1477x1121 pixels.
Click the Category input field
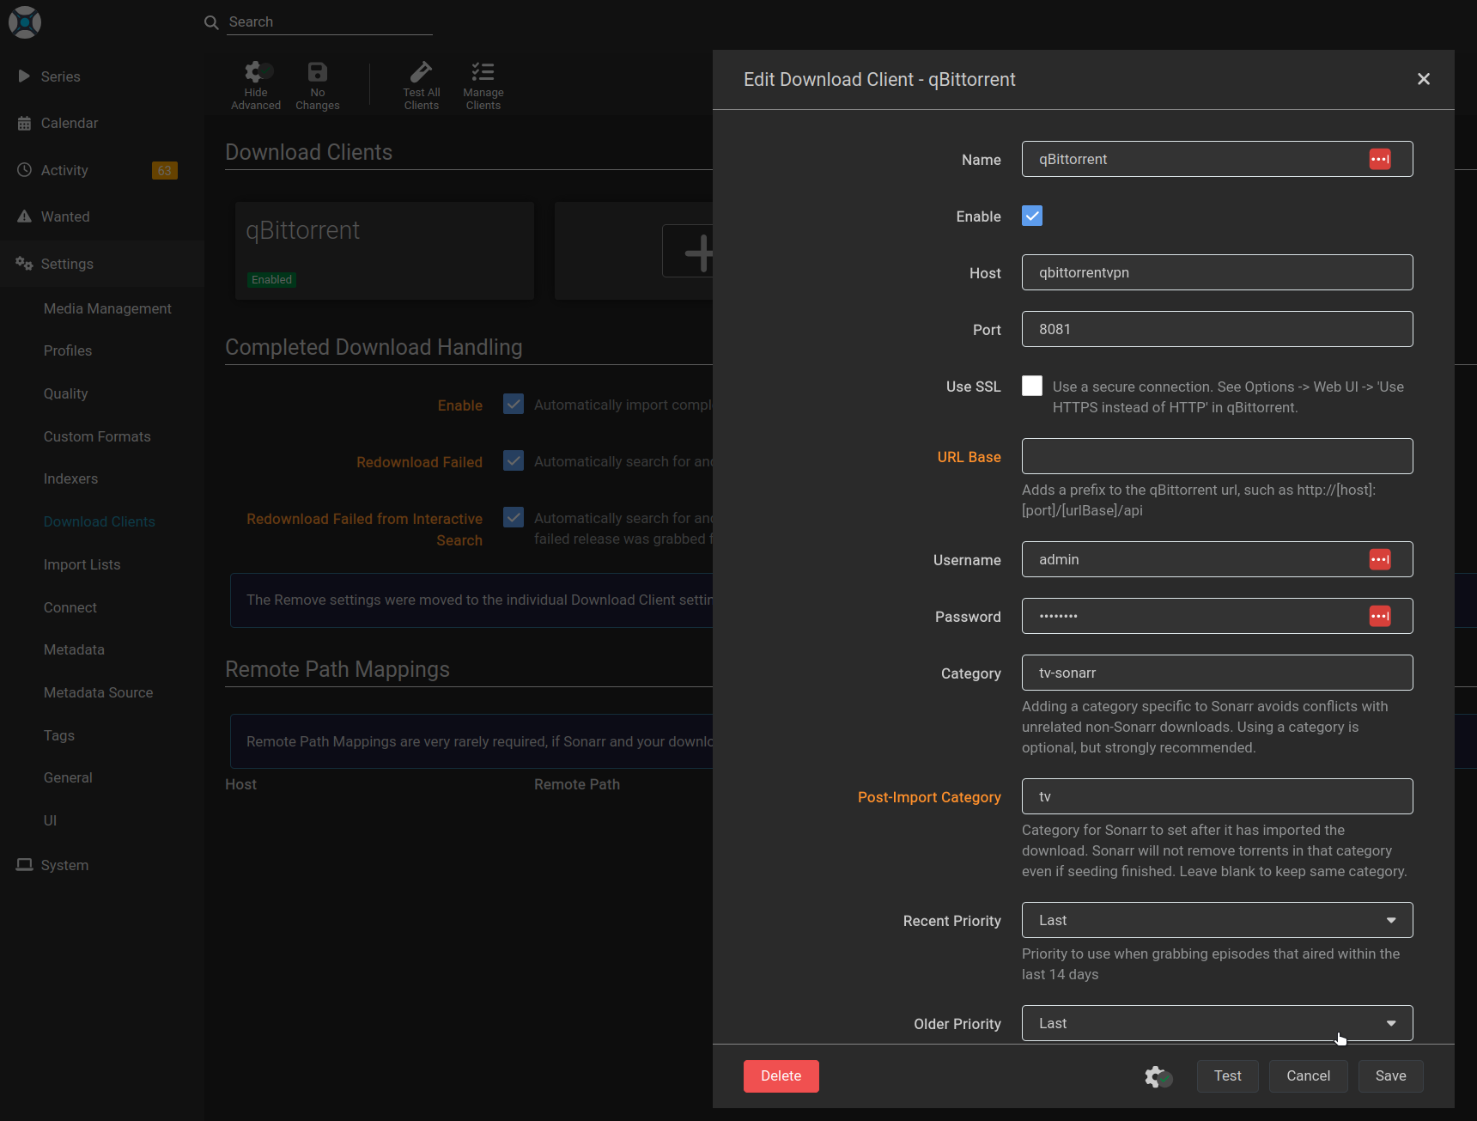click(1217, 673)
